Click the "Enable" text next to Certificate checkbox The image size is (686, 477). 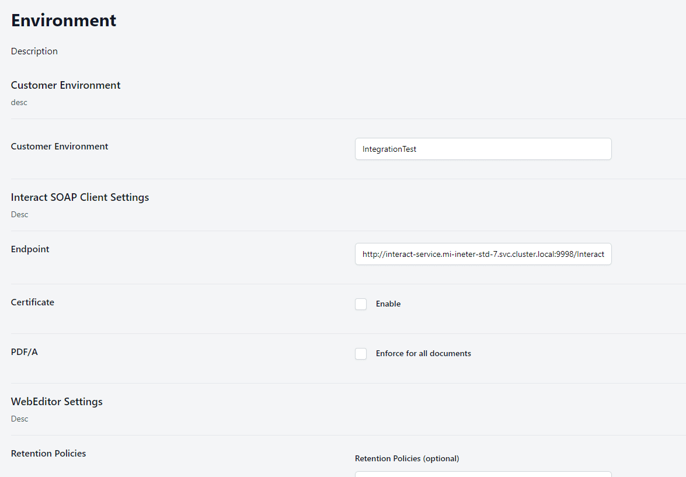coord(388,304)
